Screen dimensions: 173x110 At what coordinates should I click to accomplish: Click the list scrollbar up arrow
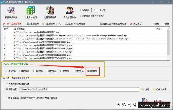click(168, 28)
